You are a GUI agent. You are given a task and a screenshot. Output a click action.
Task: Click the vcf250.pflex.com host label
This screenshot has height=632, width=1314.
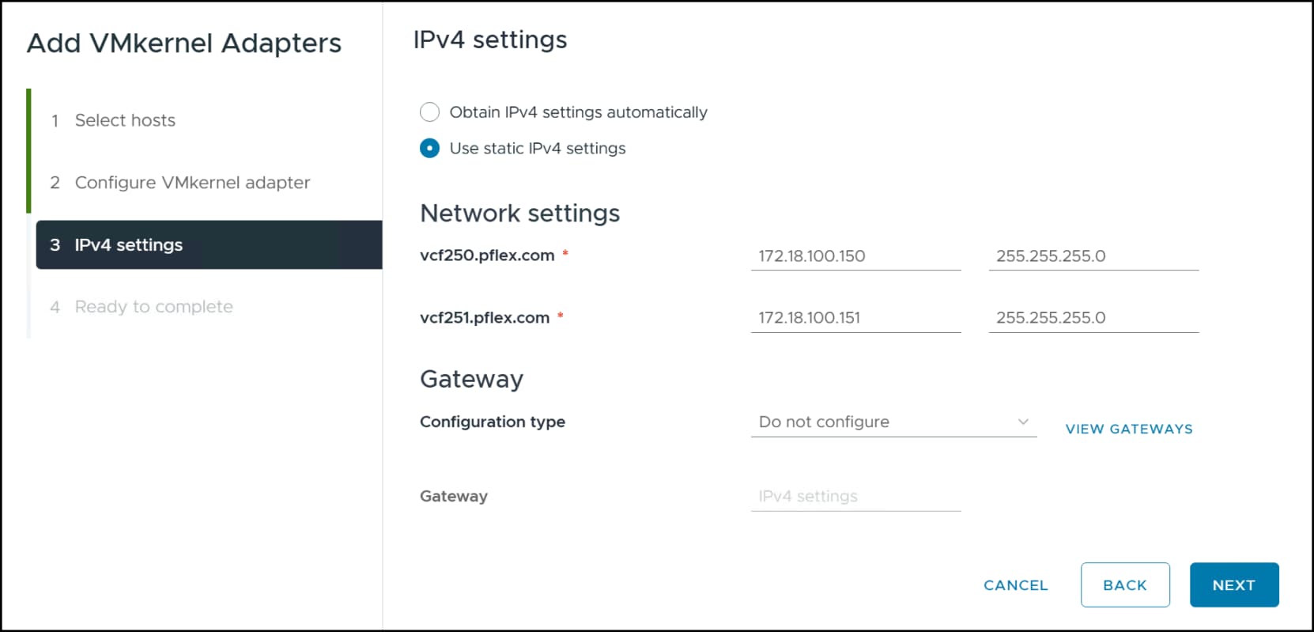pos(487,255)
